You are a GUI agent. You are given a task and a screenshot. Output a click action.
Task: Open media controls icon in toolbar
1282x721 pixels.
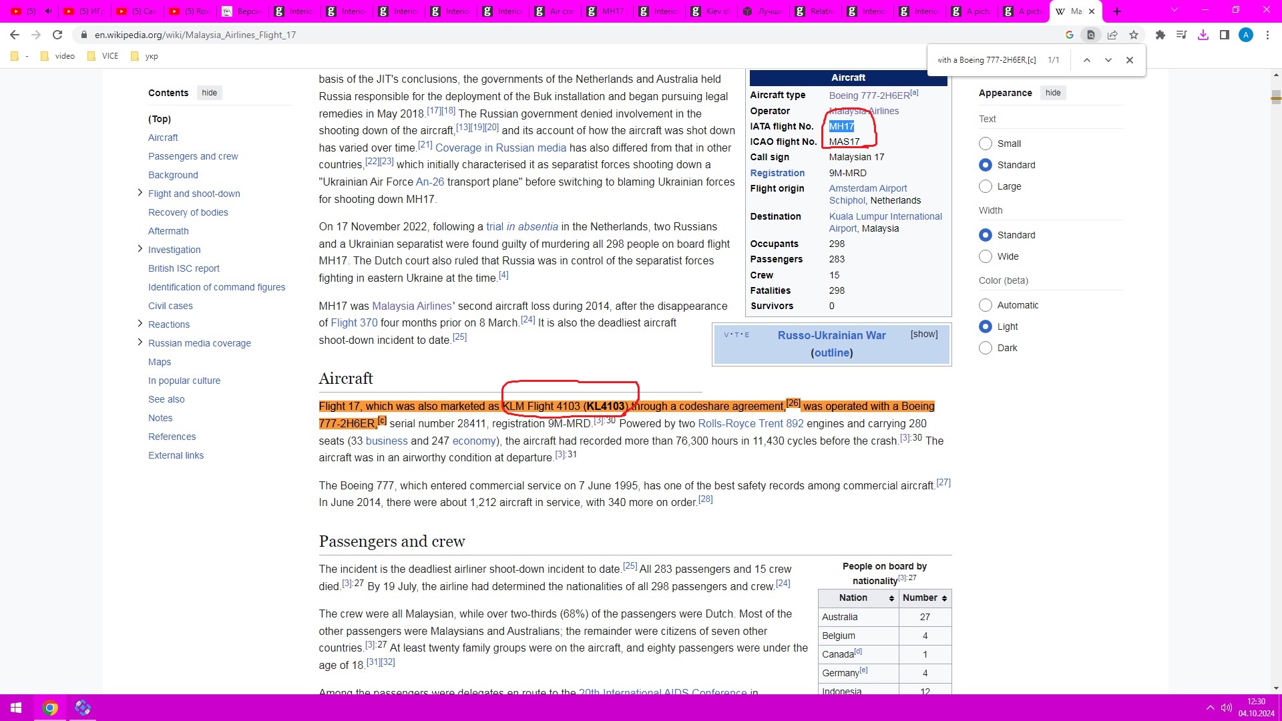pos(1182,35)
